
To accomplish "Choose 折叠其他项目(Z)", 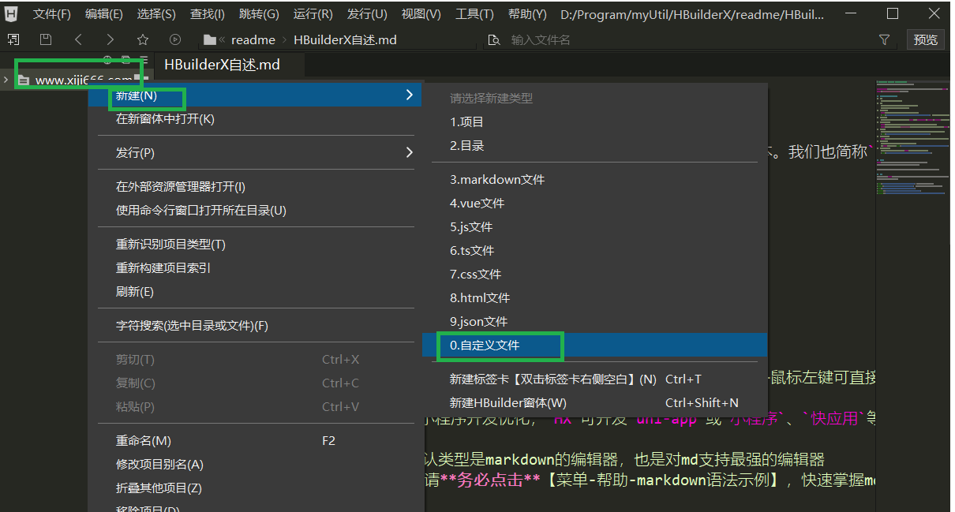I will click(x=255, y=488).
